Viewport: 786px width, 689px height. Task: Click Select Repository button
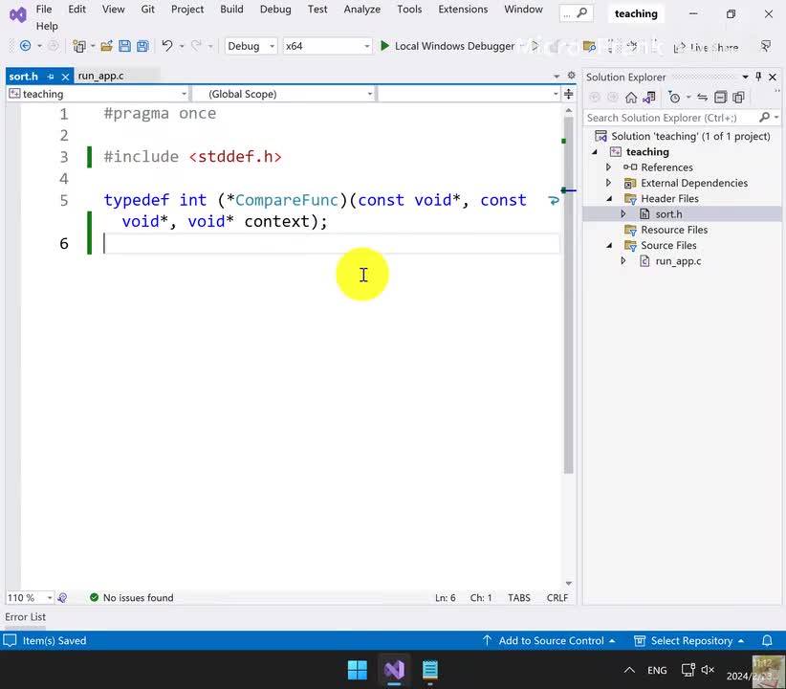point(689,641)
